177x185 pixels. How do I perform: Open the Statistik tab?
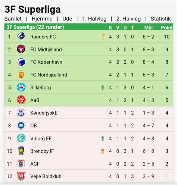pos(161,19)
